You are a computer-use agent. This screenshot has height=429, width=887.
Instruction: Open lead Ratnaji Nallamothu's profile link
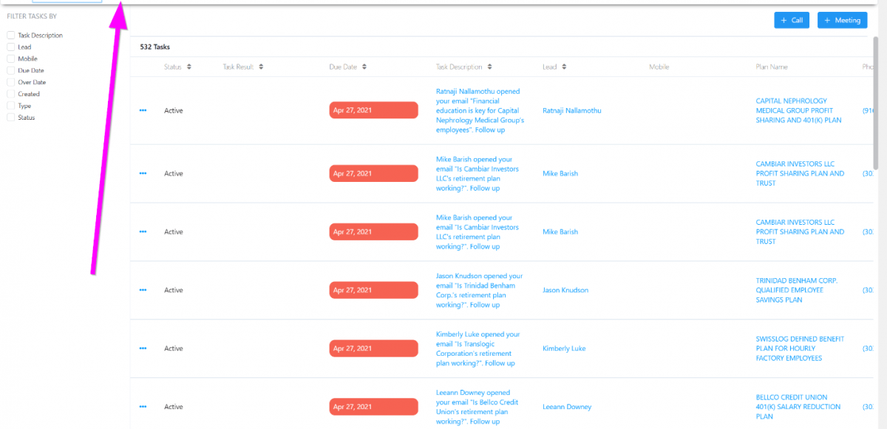coord(571,111)
